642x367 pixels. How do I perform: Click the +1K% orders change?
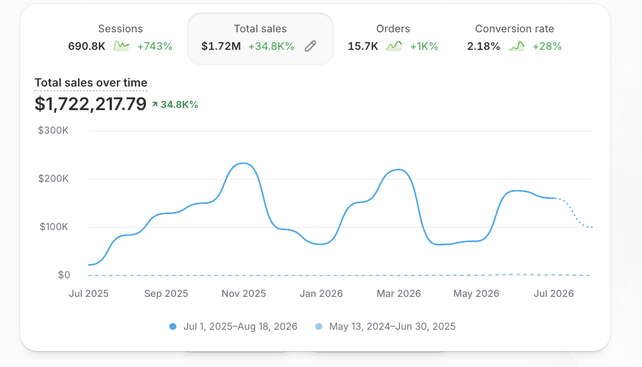tap(424, 46)
